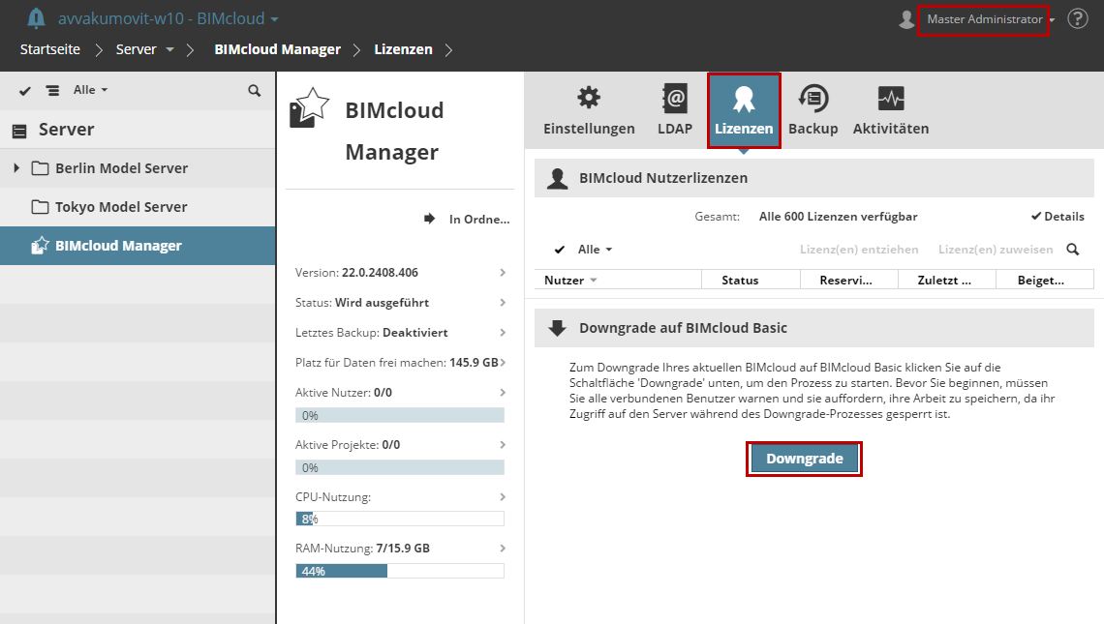1104x624 pixels.
Task: Click the user avatar icon beside Master Administrator
Action: point(906,19)
